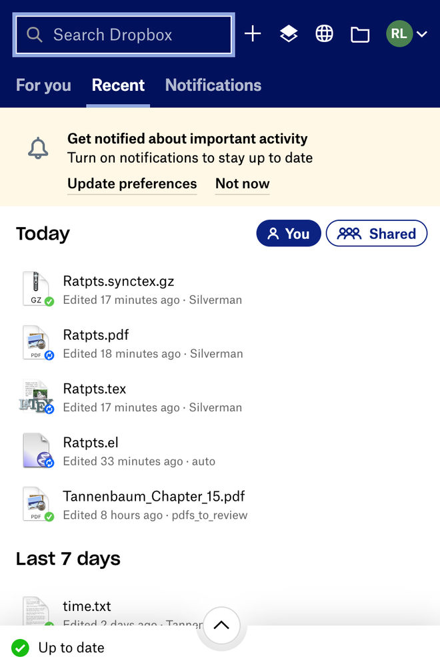Viewport: 440px width, 667px height.
Task: Click the plus icon to create new
Action: pyautogui.click(x=253, y=34)
